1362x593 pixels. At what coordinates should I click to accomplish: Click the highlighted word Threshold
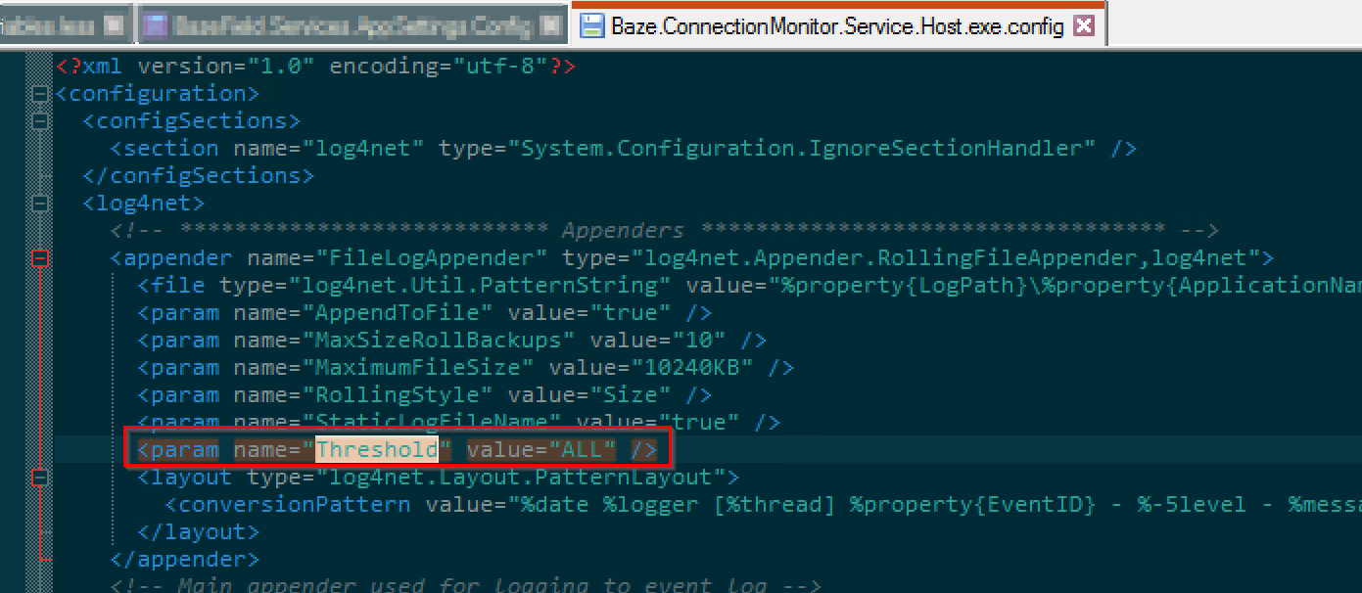377,450
